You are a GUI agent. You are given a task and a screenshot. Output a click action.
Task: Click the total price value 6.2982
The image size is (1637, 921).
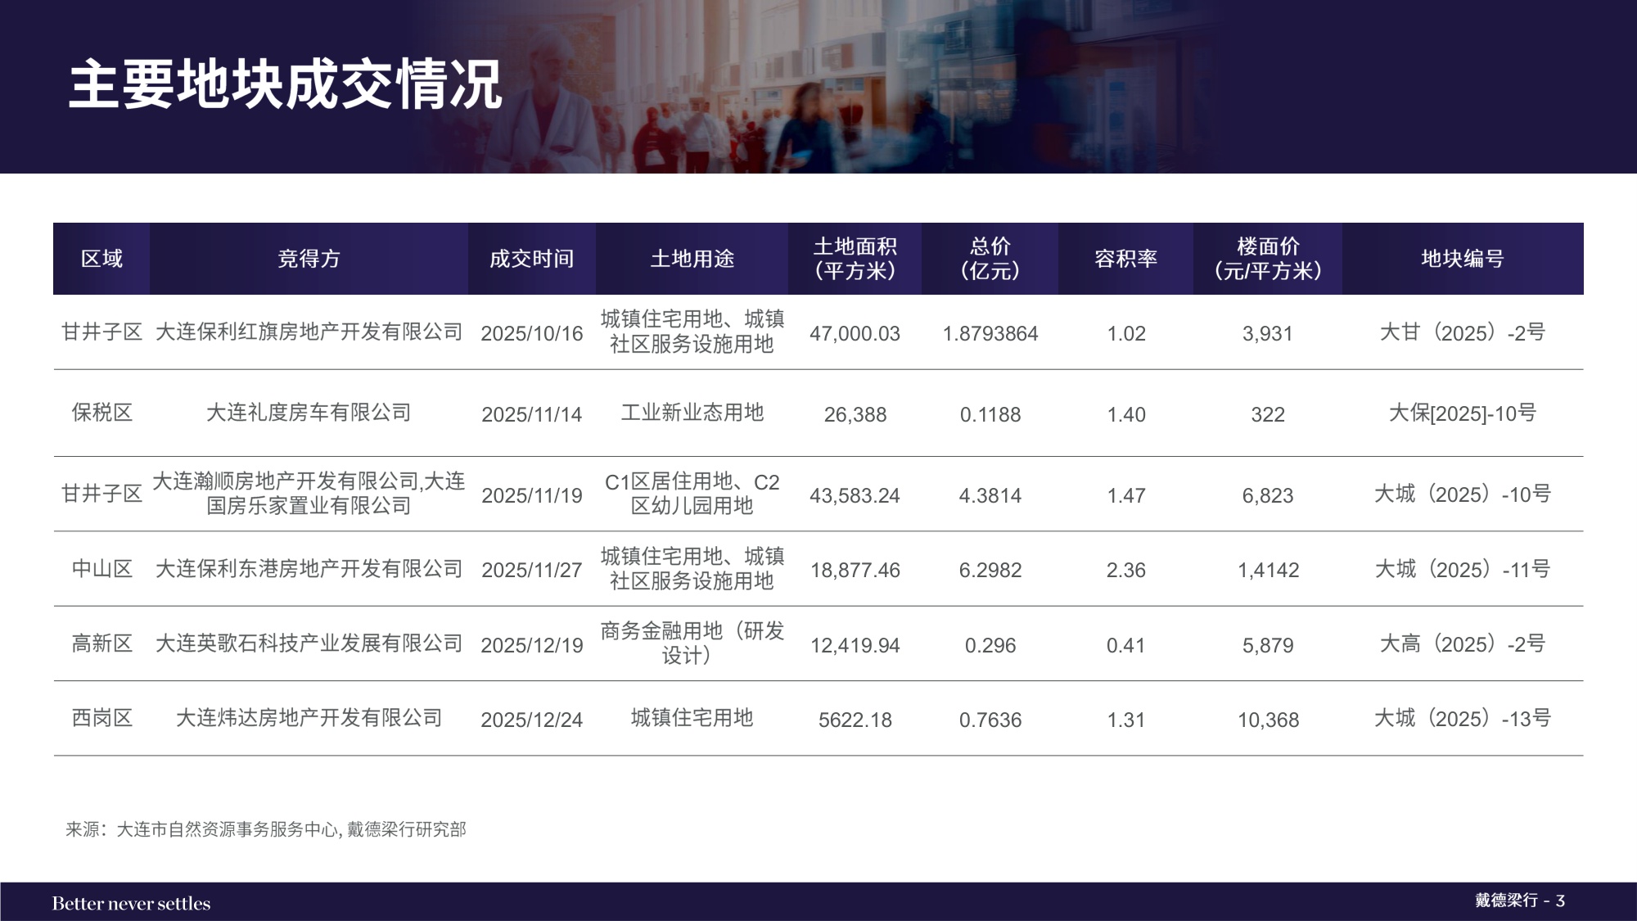tap(990, 567)
